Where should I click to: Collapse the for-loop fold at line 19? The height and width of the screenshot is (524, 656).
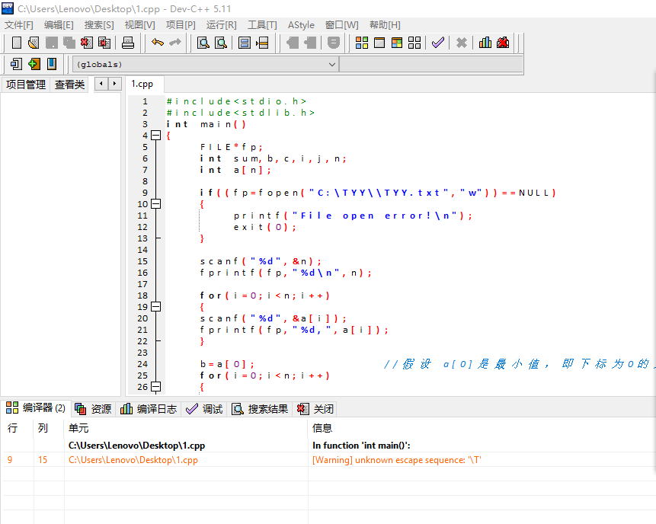(155, 307)
